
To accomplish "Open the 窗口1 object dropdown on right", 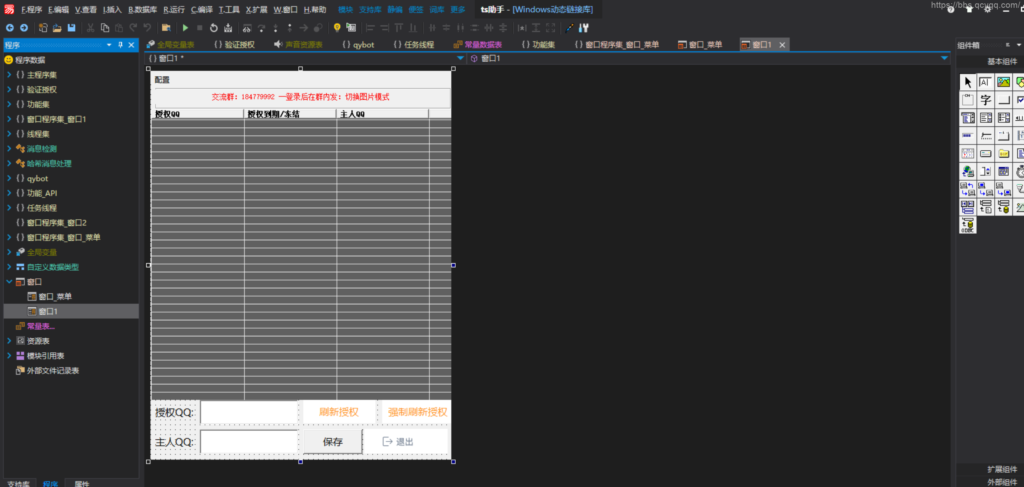I will click(x=944, y=58).
